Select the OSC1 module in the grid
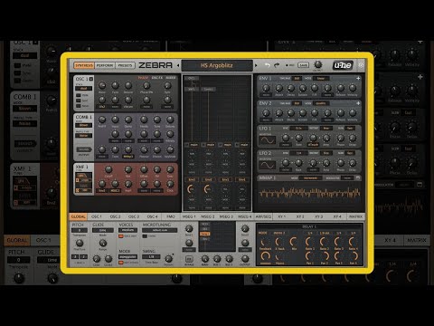Viewport: 434px width, 326px height. point(192,78)
